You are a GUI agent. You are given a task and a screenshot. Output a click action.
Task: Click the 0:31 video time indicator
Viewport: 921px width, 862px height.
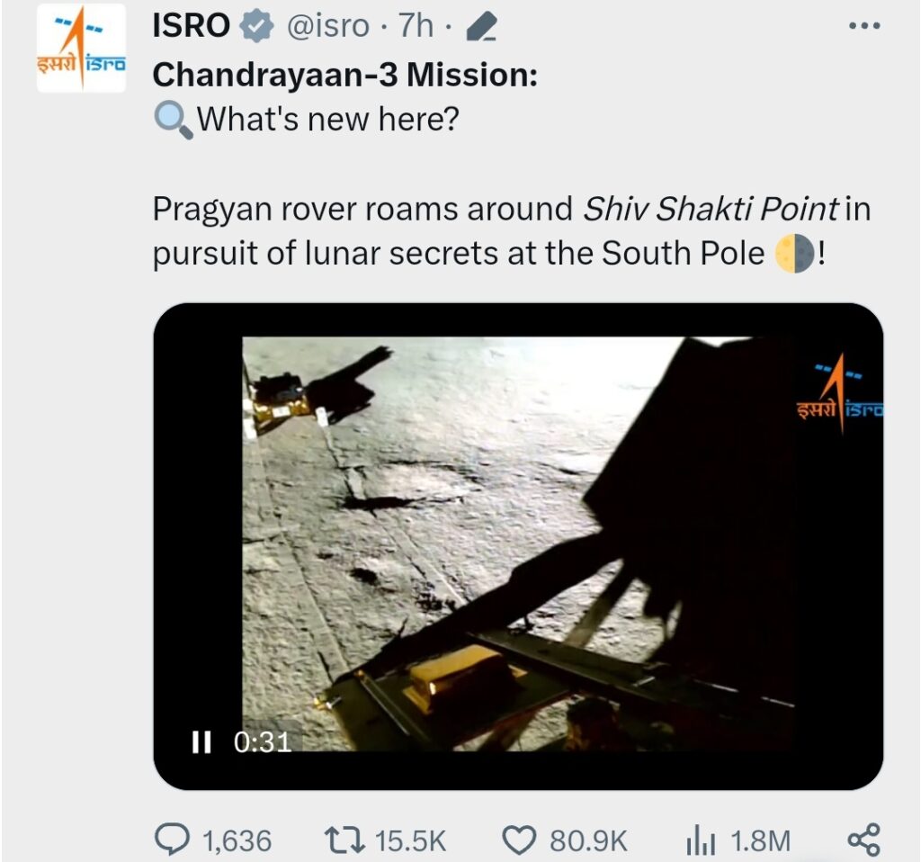coord(263,742)
